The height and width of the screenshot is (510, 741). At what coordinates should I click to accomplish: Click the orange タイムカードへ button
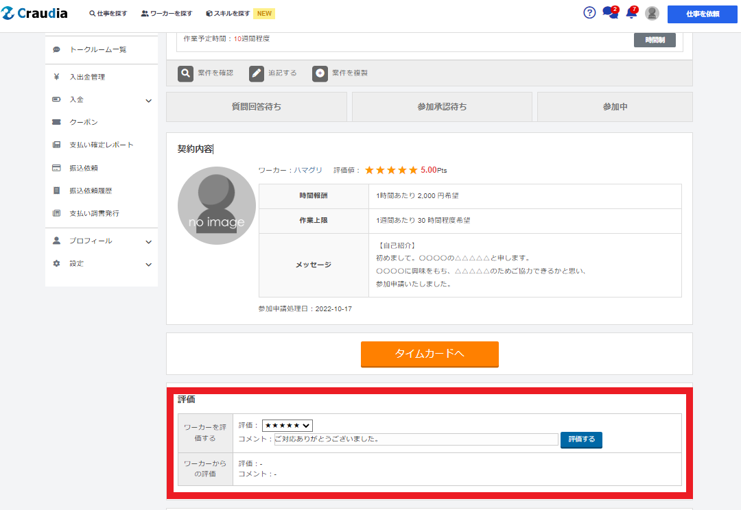(x=430, y=354)
